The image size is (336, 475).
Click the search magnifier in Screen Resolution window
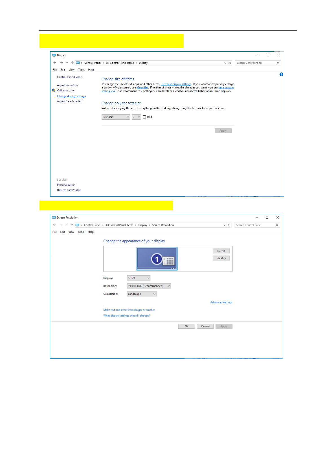(277, 225)
